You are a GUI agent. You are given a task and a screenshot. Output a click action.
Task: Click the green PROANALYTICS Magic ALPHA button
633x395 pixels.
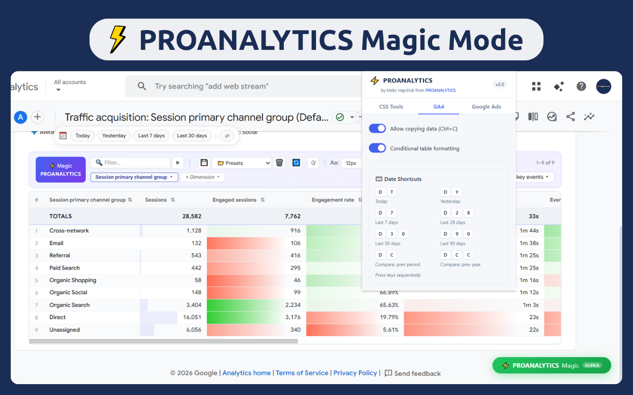(551, 365)
